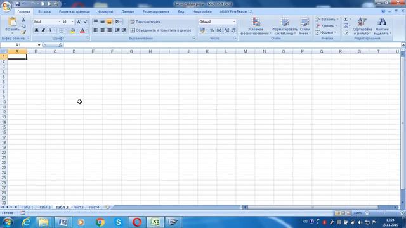
Task: Apply the yellow fill color bucket
Action: [73, 30]
